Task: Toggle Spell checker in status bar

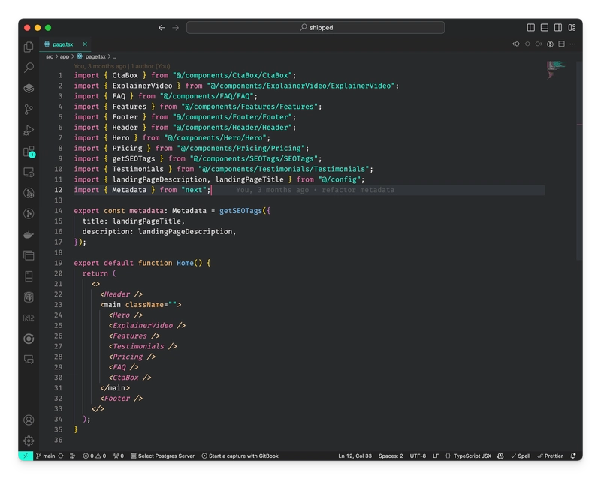Action: (521, 456)
